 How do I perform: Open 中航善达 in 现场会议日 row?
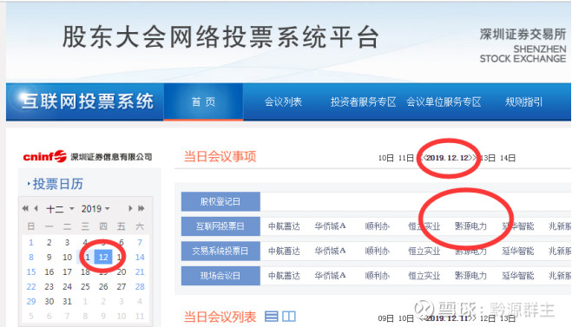pyautogui.click(x=284, y=276)
